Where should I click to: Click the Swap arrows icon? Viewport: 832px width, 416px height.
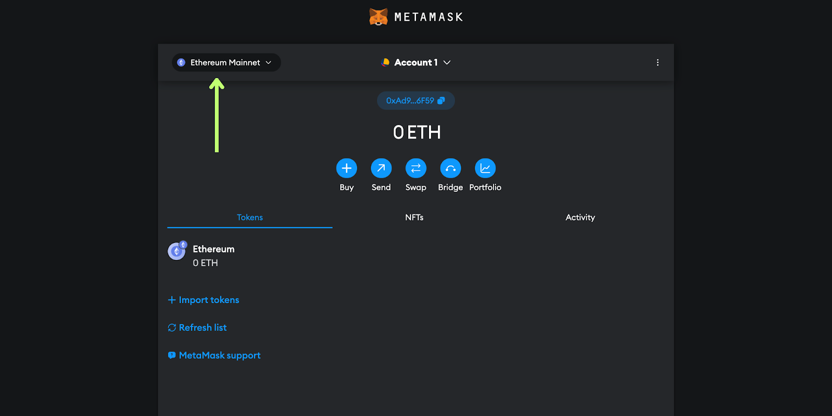(416, 168)
